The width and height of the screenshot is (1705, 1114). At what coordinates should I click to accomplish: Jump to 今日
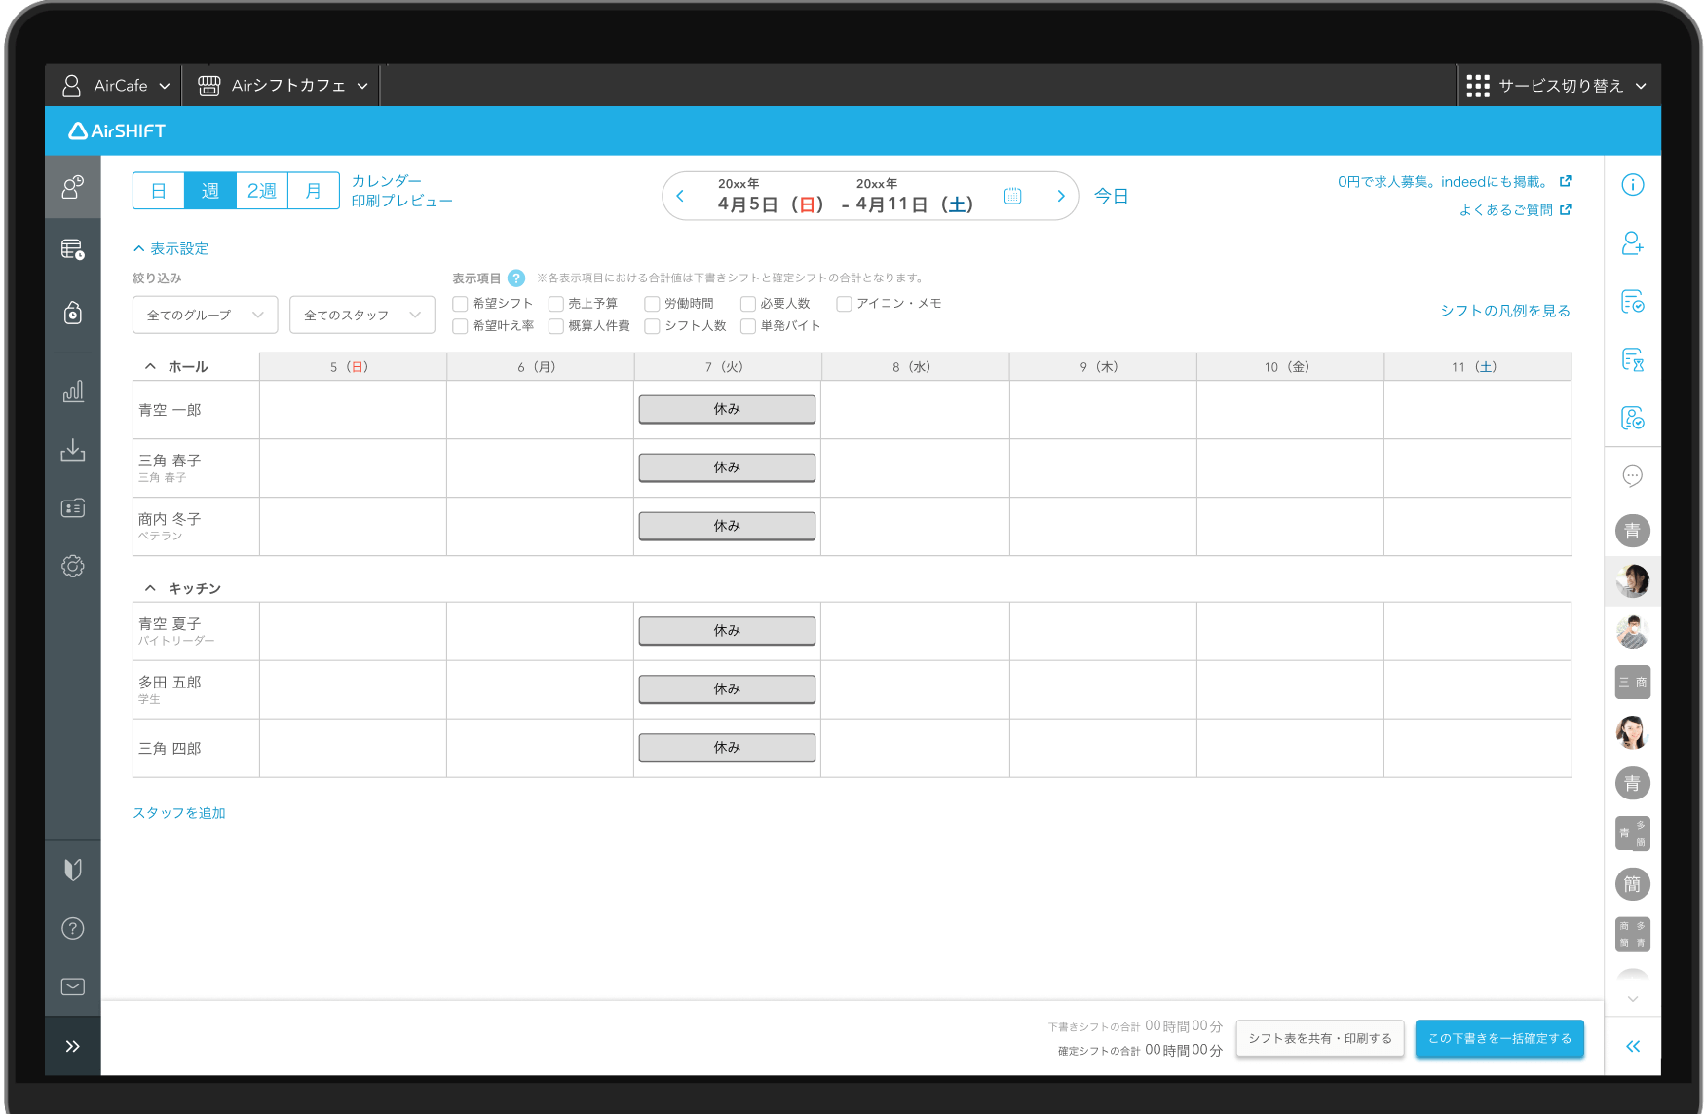[x=1111, y=196]
